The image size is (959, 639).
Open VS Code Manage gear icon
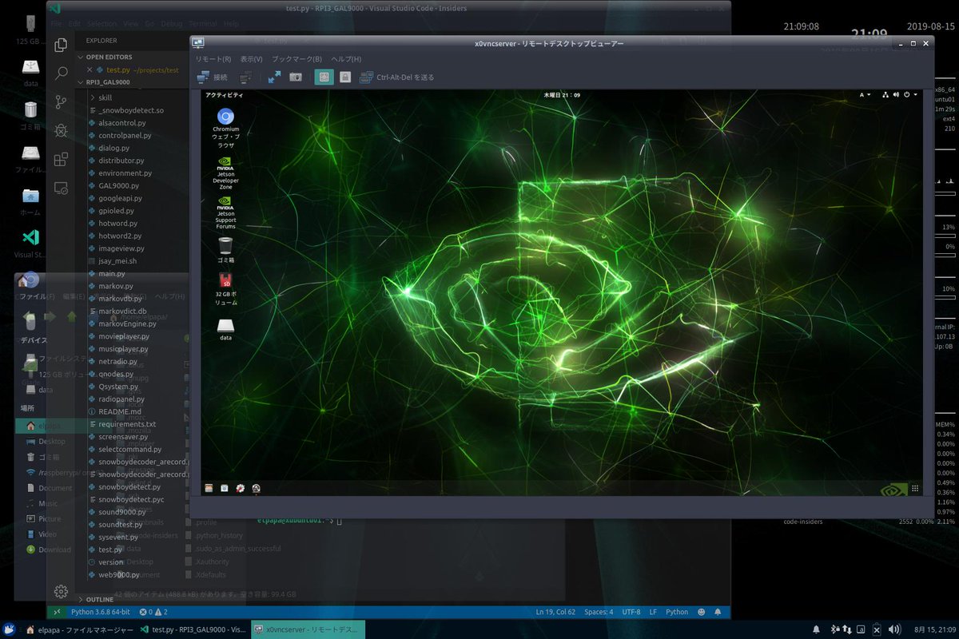pyautogui.click(x=61, y=592)
